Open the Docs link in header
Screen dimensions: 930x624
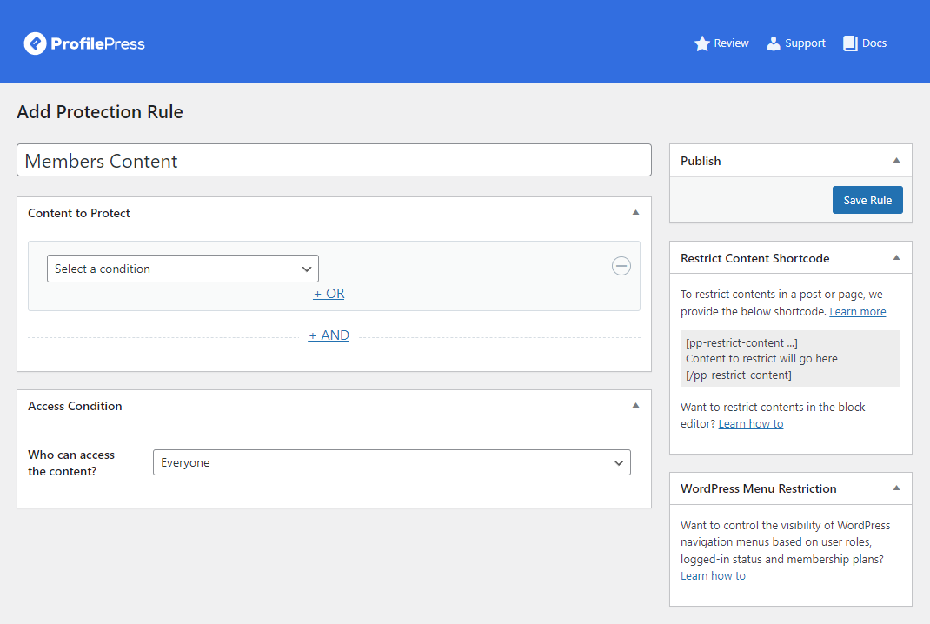tap(874, 43)
